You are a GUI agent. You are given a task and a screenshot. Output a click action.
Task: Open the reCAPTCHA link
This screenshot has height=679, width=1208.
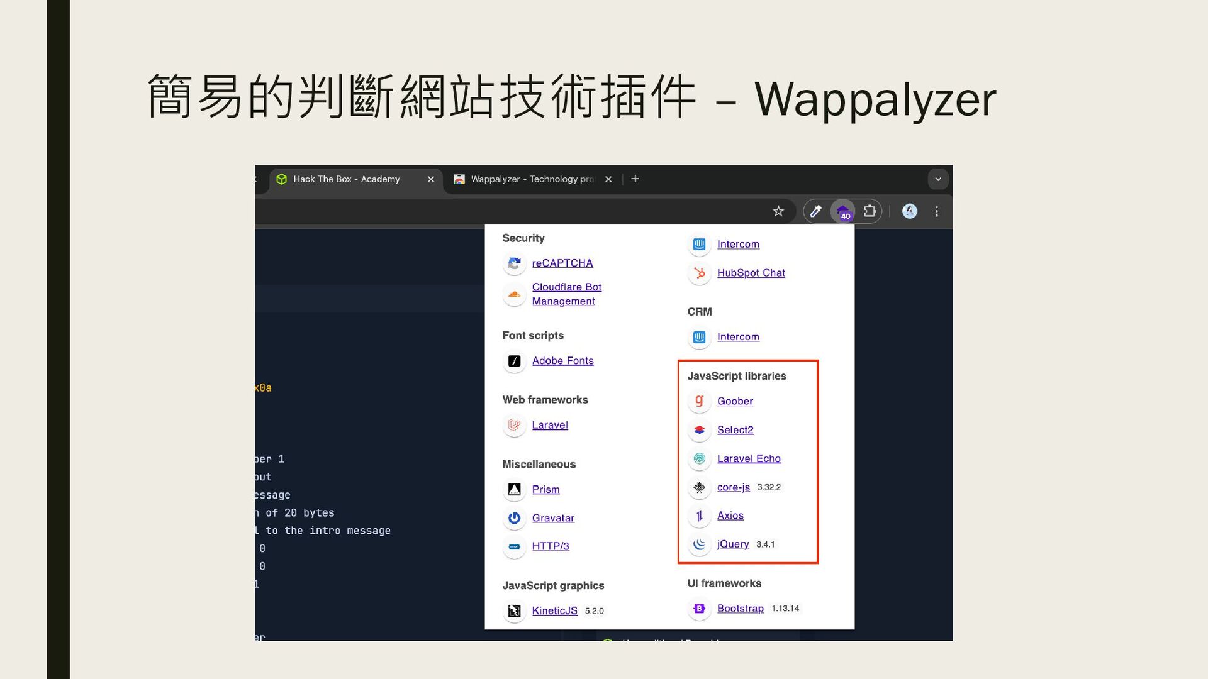562,263
